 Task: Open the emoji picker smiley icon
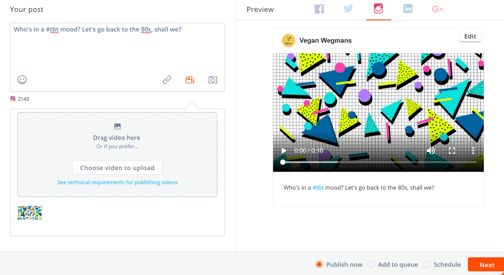coord(22,80)
